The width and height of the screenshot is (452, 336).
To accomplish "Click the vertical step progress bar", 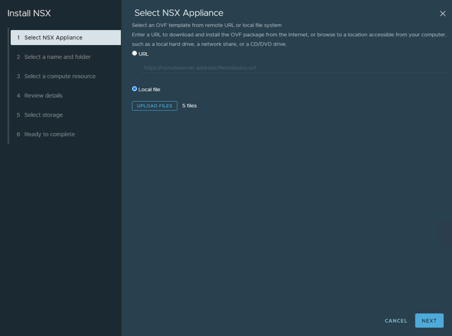I will 8,88.
